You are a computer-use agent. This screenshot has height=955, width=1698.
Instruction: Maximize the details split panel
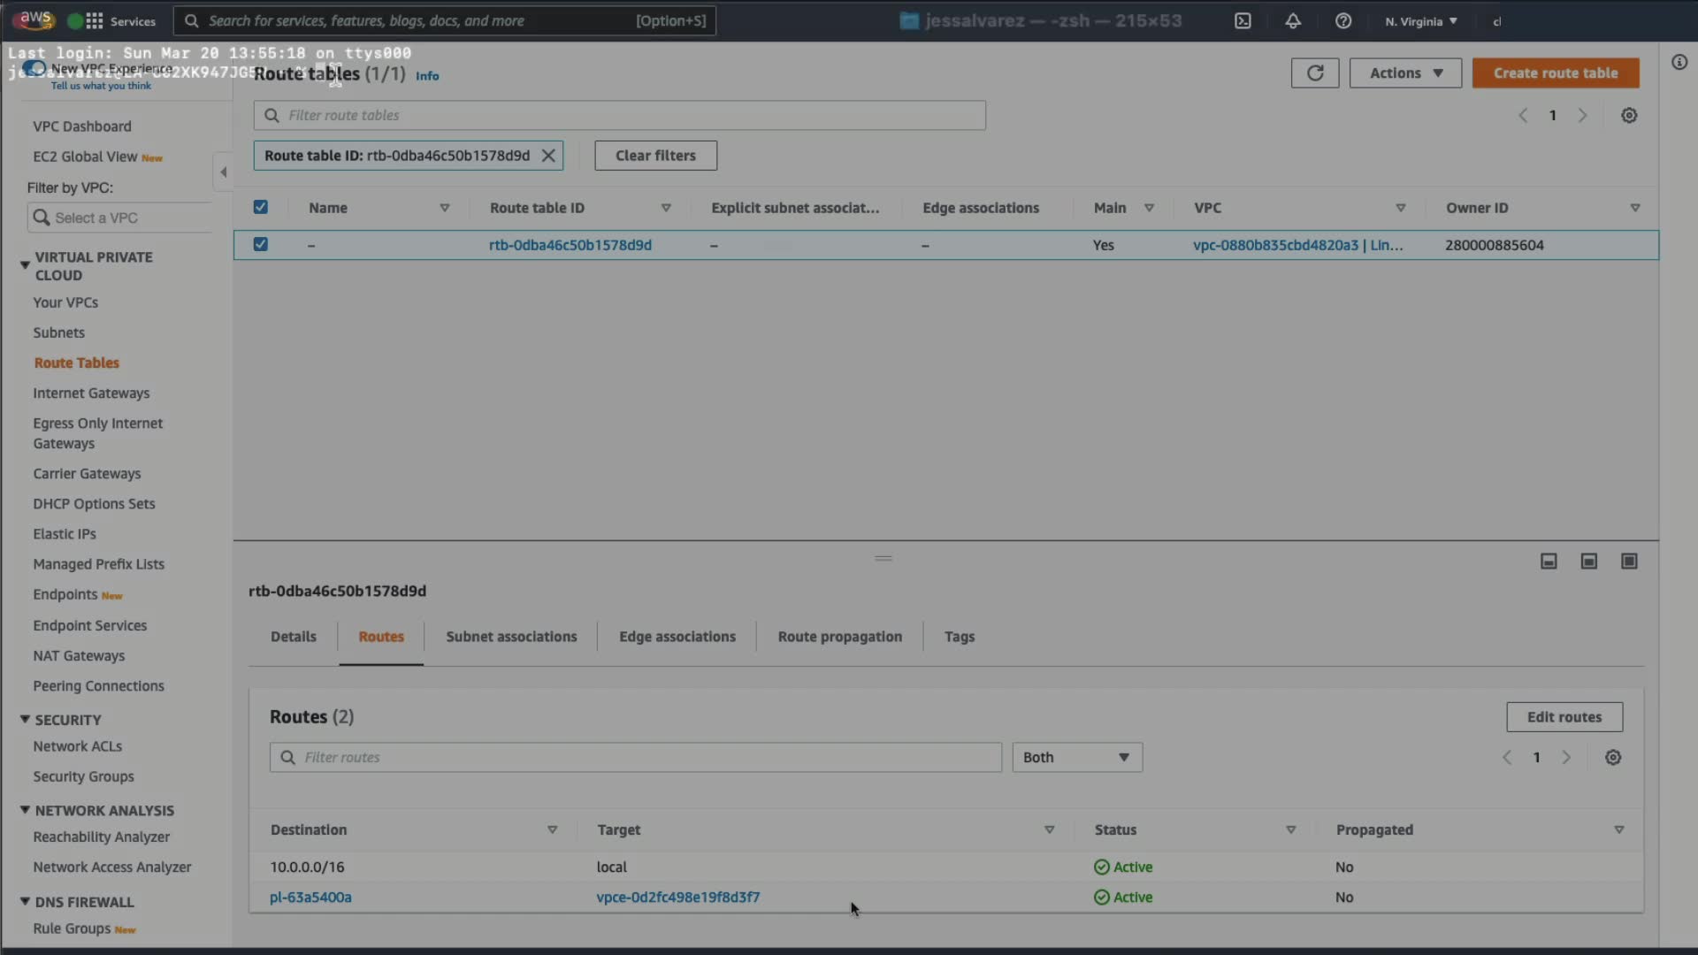coord(1628,562)
